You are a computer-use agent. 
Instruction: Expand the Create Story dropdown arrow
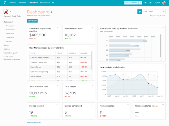tap(140, 3)
